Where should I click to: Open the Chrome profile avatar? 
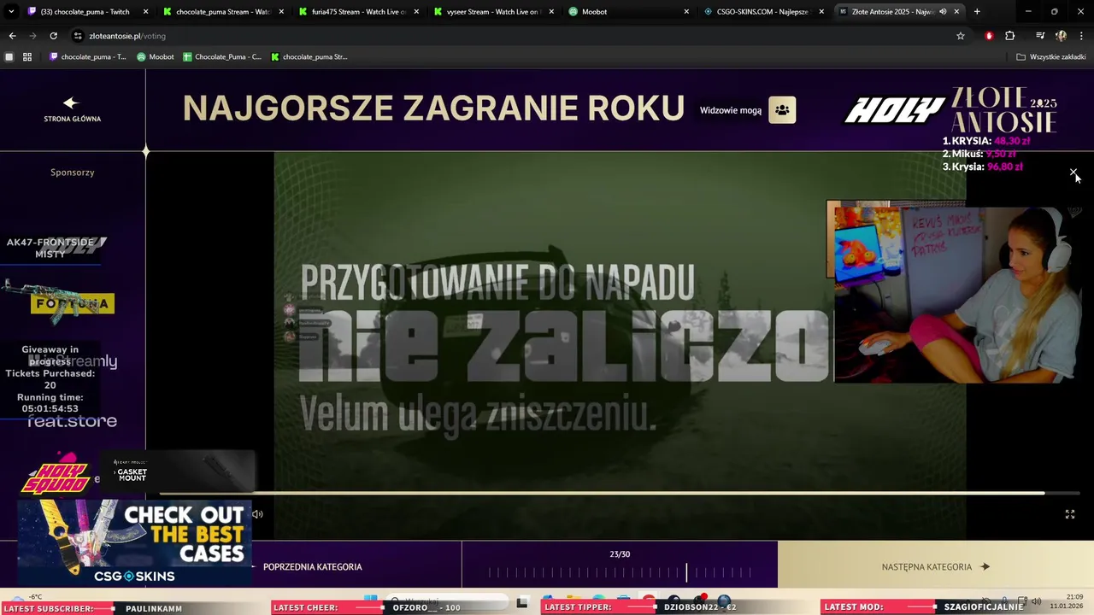coord(1061,36)
